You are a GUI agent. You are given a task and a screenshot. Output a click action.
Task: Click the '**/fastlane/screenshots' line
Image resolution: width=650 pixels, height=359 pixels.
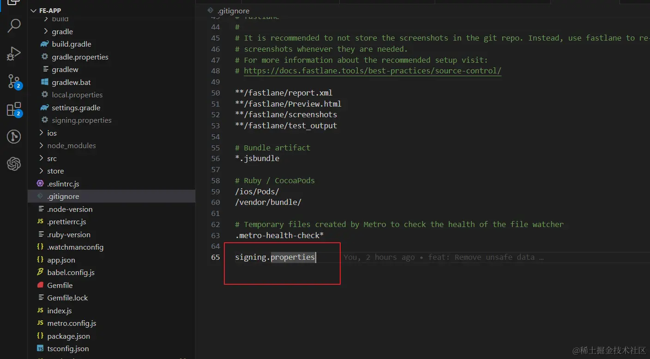point(286,114)
